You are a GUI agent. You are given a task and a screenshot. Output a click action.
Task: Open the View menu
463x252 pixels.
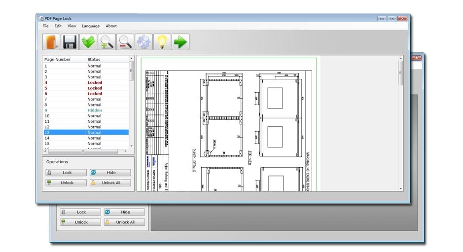(72, 26)
